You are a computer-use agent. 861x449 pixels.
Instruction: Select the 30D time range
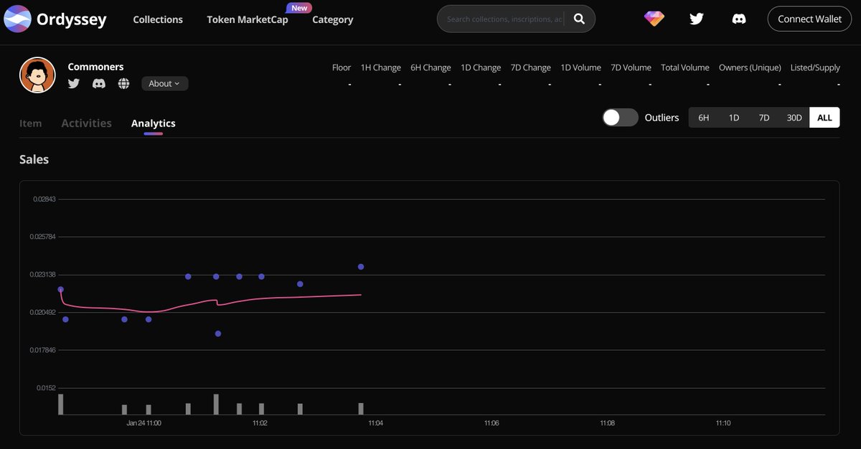coord(794,118)
